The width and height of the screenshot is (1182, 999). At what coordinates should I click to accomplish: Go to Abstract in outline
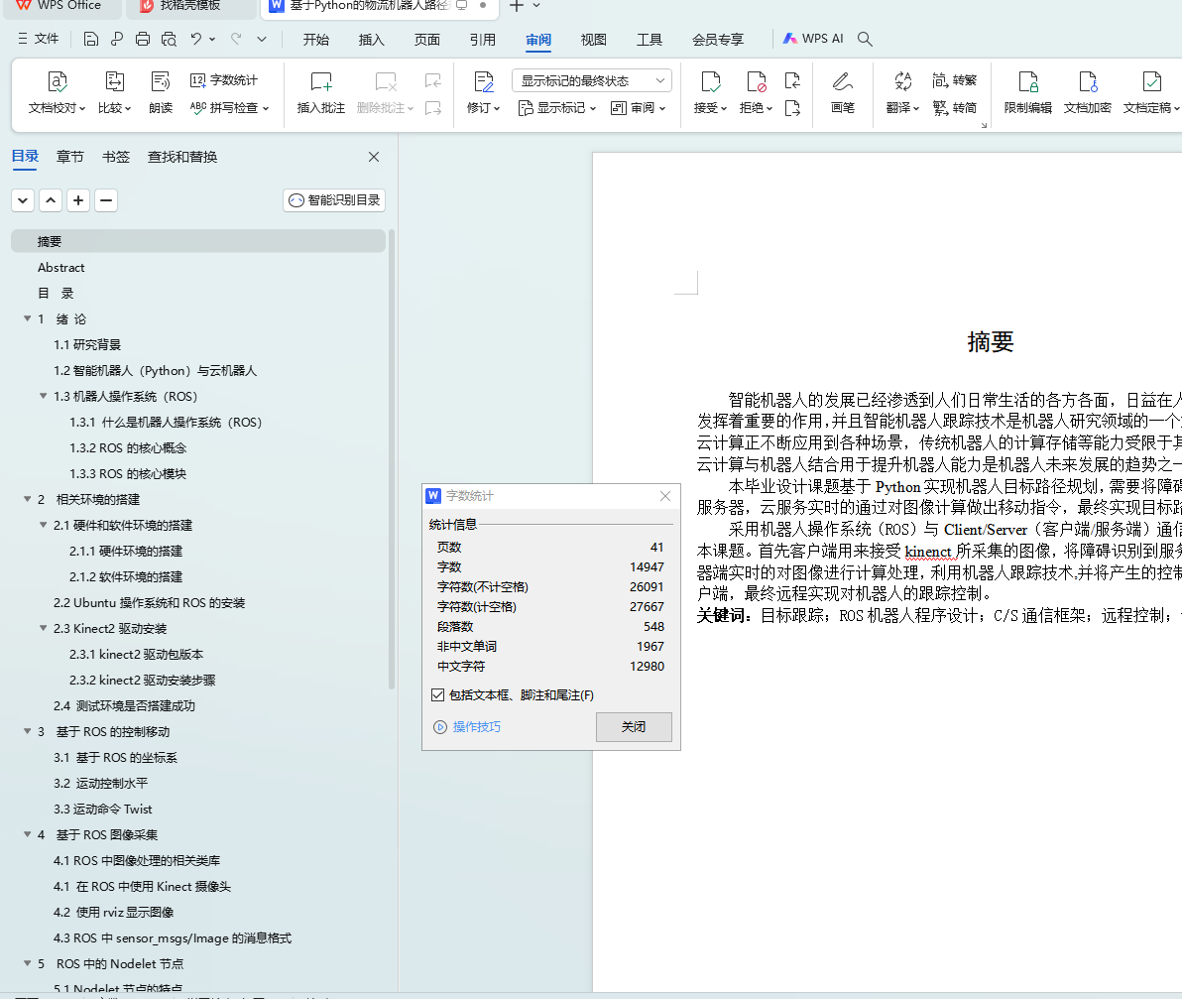click(x=61, y=268)
